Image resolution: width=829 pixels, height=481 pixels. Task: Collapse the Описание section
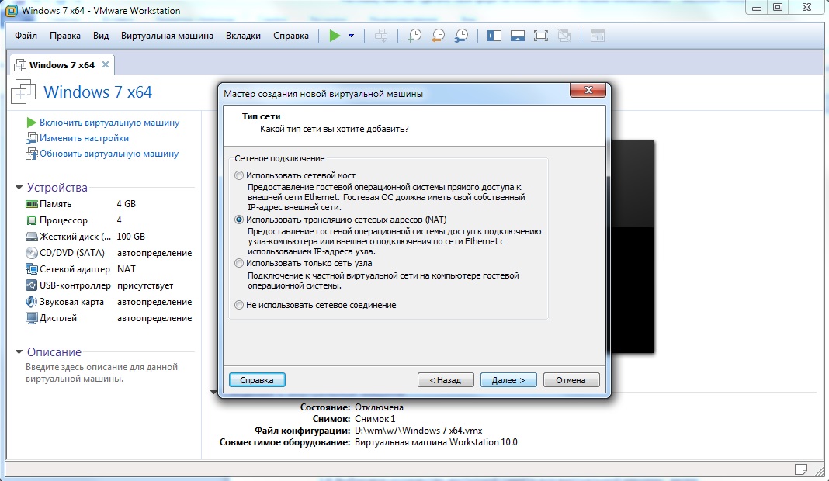pos(19,351)
